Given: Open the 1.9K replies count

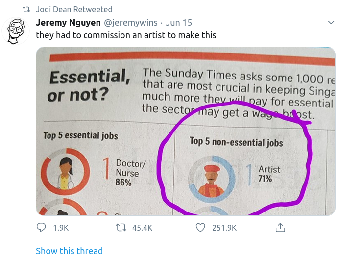Looking at the screenshot, I should 60,228.
